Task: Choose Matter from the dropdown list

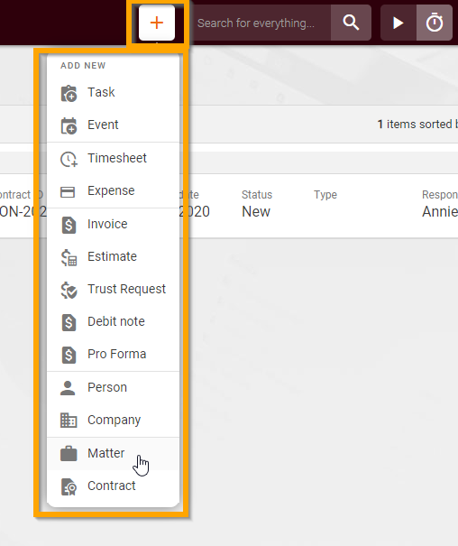Action: coord(113,453)
